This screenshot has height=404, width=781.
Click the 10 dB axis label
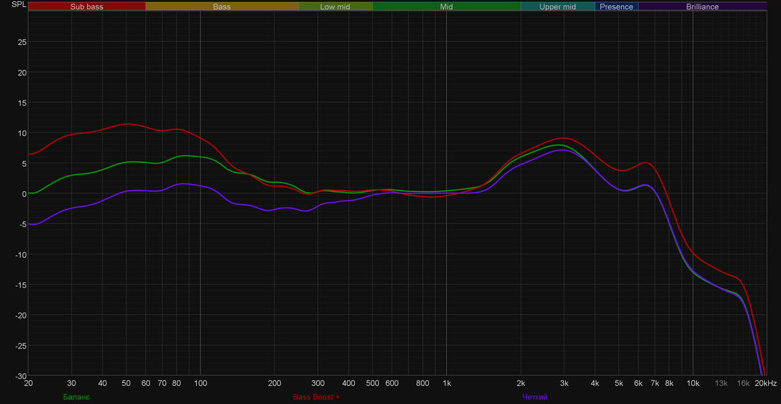coord(22,133)
